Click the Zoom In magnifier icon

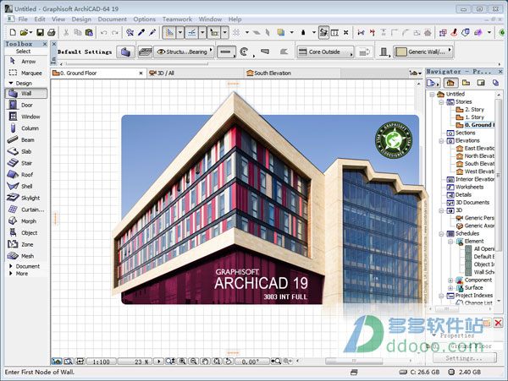tap(182, 362)
